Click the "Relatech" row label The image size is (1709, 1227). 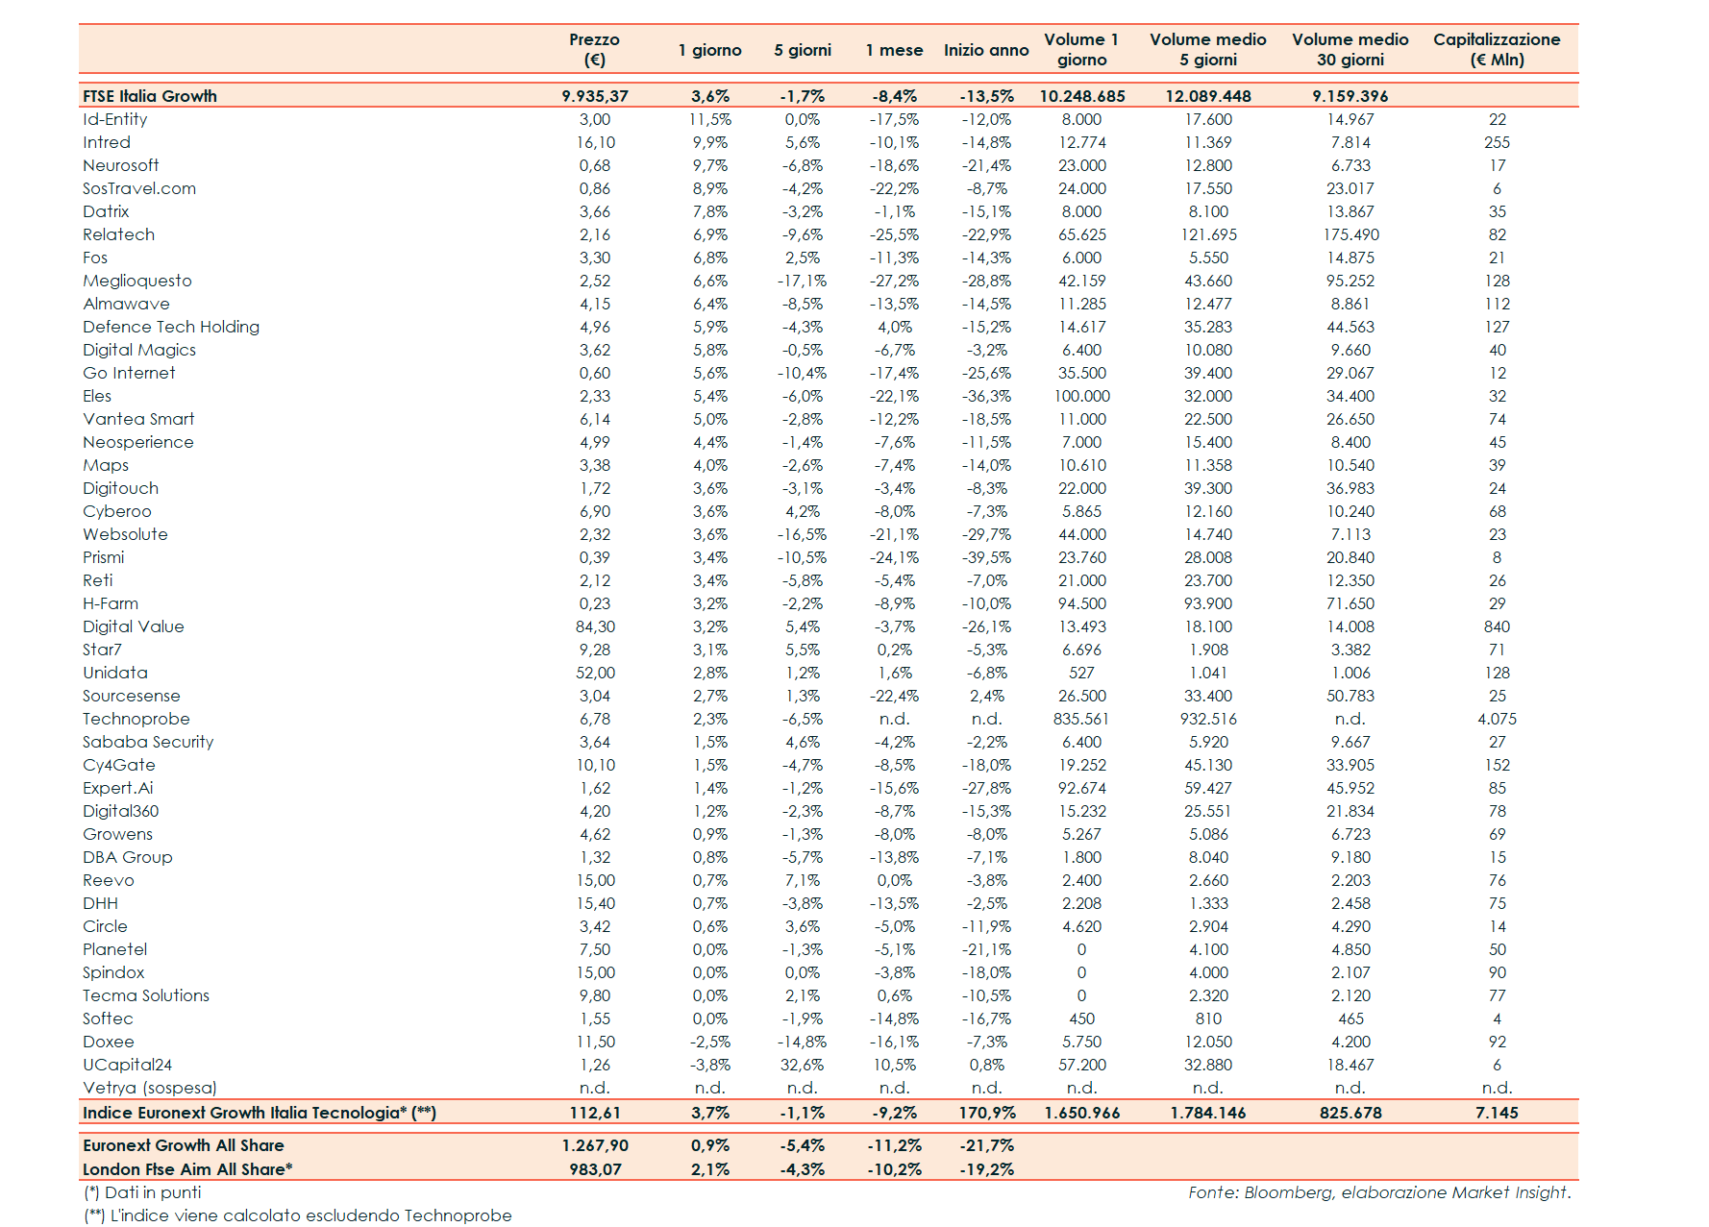click(119, 234)
